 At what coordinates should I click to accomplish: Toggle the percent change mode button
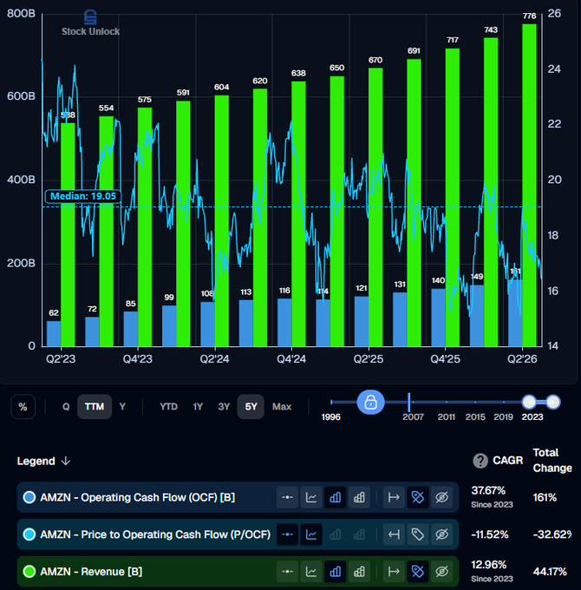(x=23, y=407)
